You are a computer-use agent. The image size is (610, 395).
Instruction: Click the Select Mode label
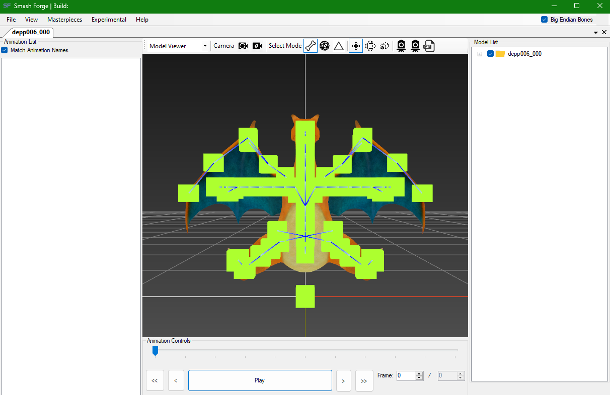click(285, 46)
